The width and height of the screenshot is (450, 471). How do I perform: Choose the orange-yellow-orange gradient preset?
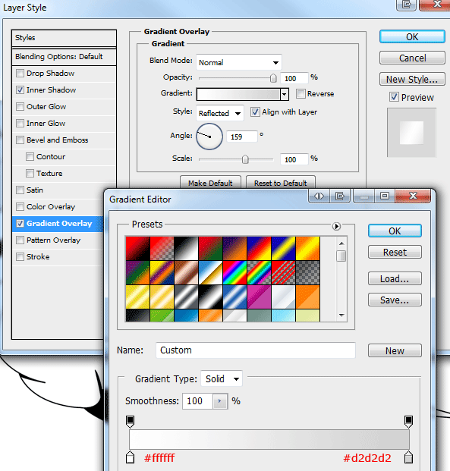pyautogui.click(x=308, y=249)
